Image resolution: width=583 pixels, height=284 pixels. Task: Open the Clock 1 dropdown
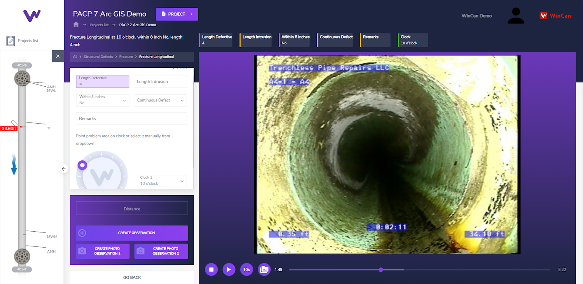[x=162, y=181]
